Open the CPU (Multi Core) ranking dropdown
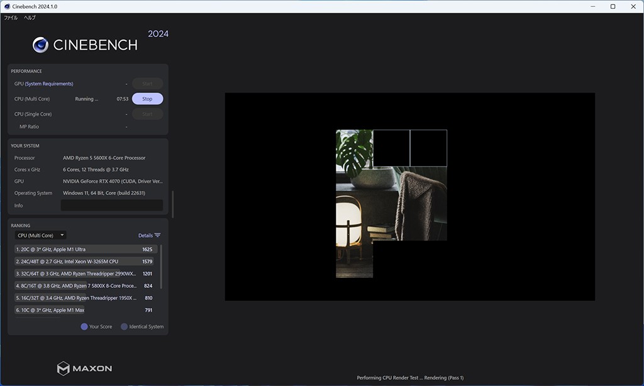This screenshot has width=644, height=386. click(x=40, y=235)
